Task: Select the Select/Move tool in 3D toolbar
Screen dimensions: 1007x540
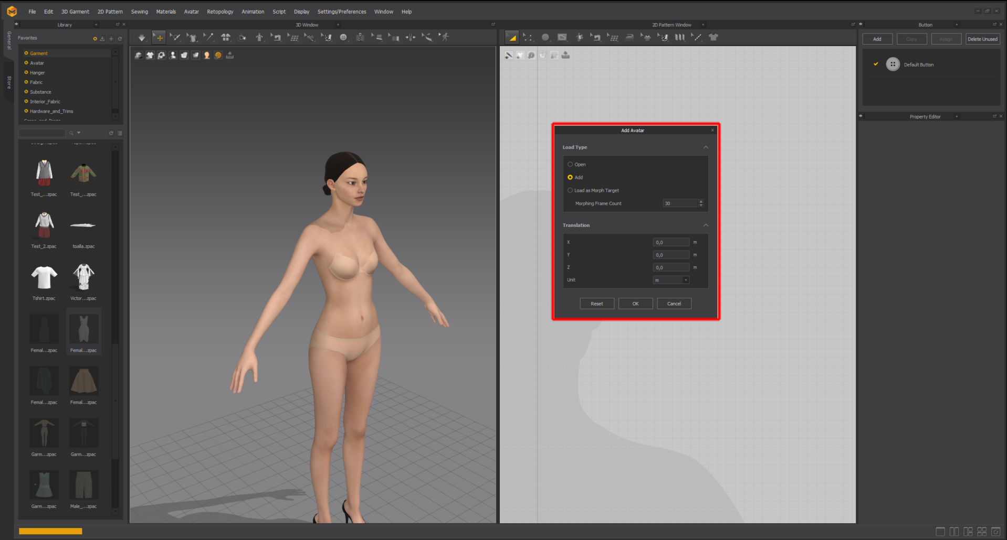Action: click(x=159, y=38)
